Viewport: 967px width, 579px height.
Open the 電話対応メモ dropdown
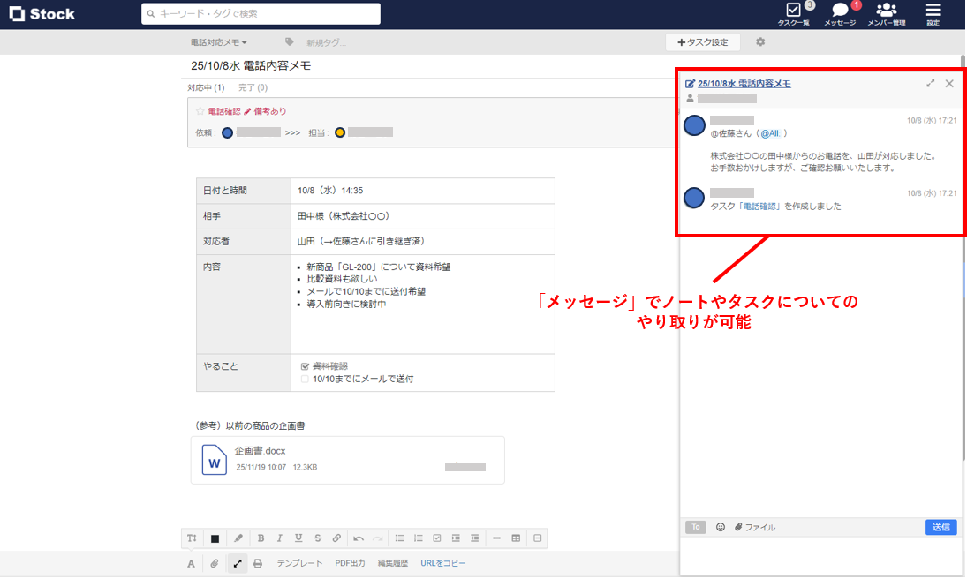point(216,41)
